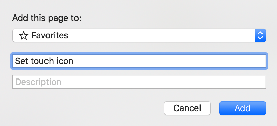The height and width of the screenshot is (126, 277).
Task: Click the Add this page to label
Action: click(47, 18)
